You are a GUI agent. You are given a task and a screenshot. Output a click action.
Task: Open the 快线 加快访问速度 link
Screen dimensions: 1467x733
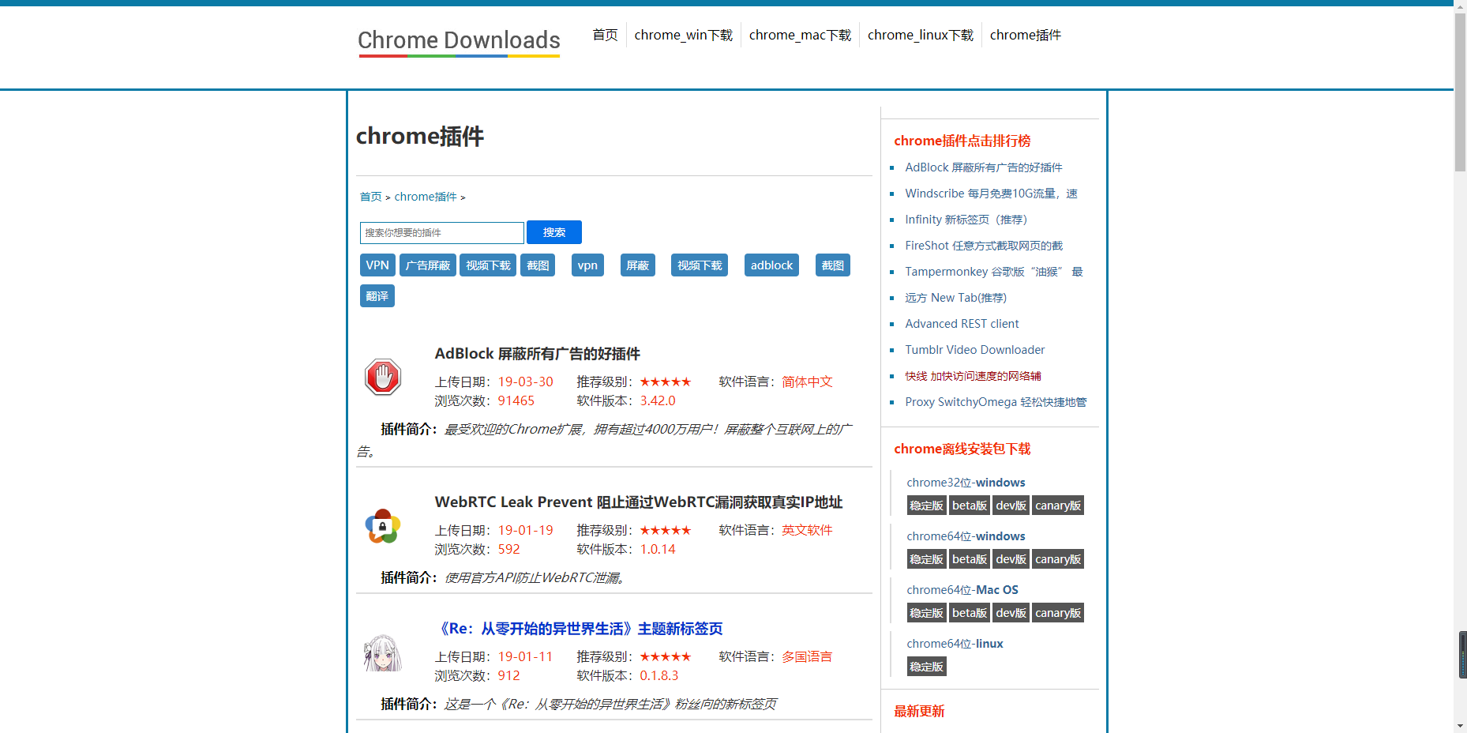tap(974, 376)
